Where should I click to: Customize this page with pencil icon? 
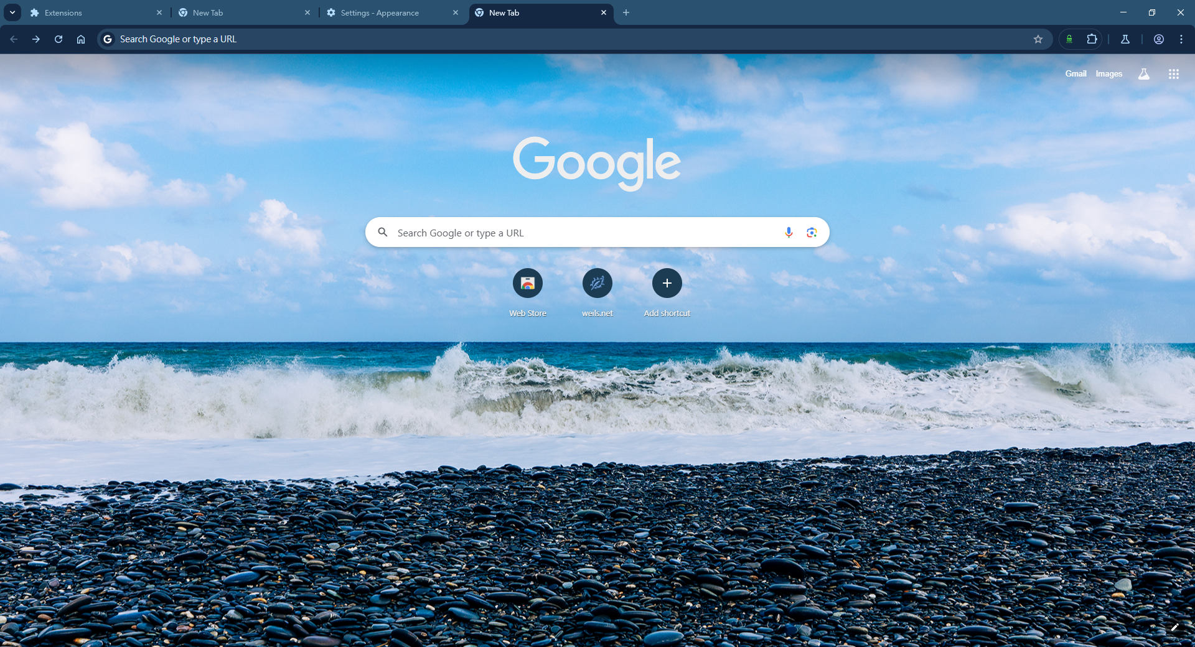[x=1174, y=627]
